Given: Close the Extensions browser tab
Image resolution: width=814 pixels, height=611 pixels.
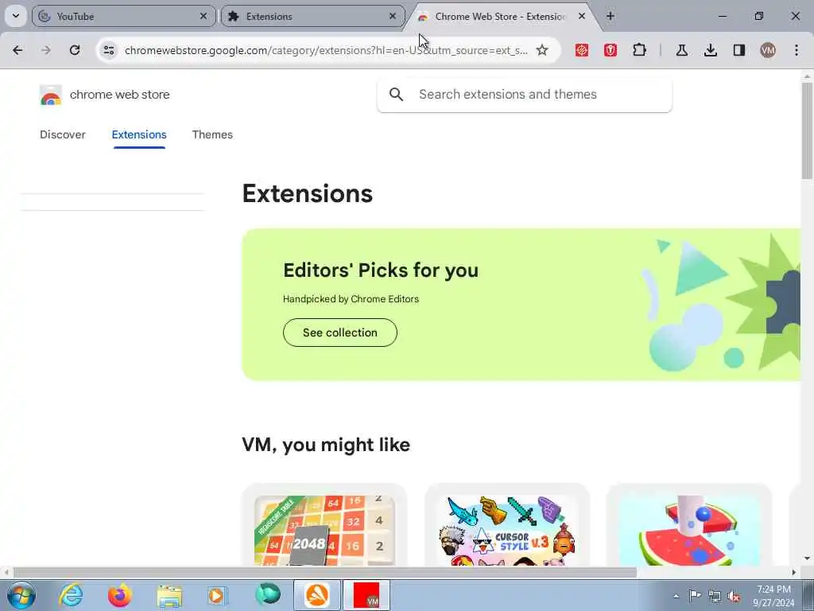Looking at the screenshot, I should tap(393, 17).
